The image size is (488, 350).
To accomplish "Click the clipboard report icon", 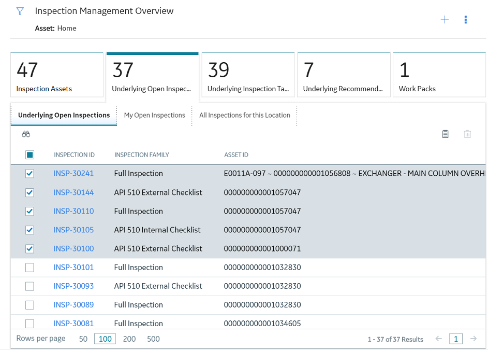I will (446, 134).
